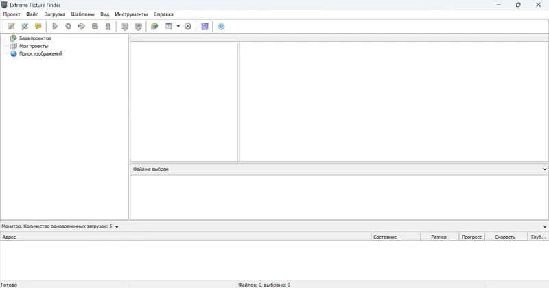Screen dimensions: 549x288
Task: Sort by the Размер column header
Action: (439, 237)
